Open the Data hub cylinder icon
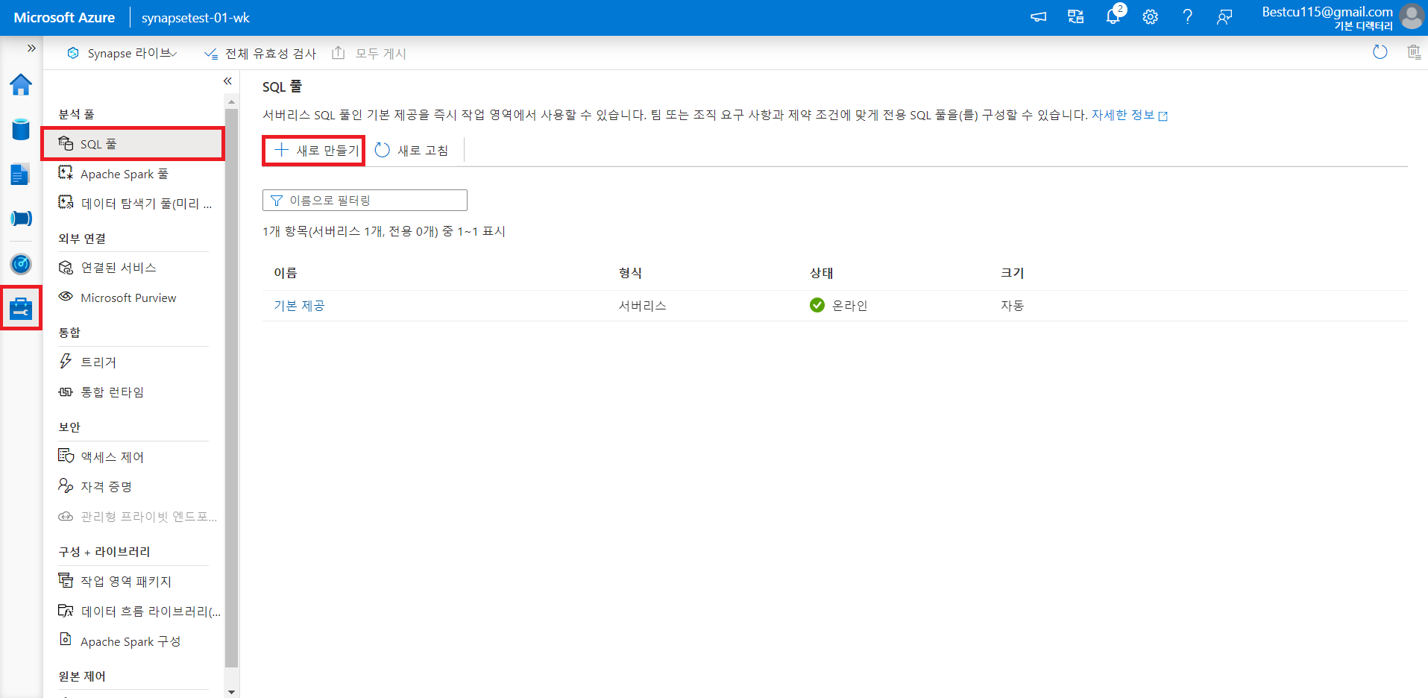 [21, 130]
